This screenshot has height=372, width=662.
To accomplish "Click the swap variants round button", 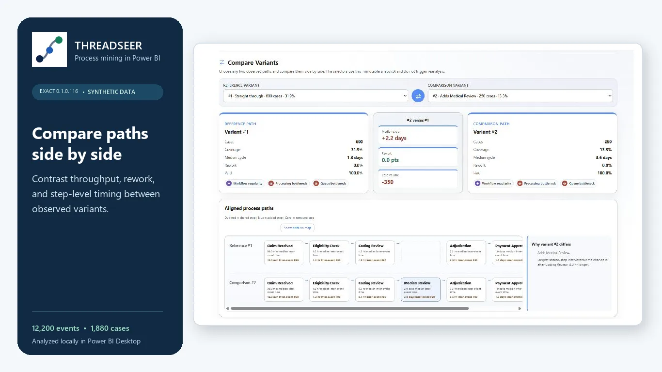I will (x=418, y=96).
